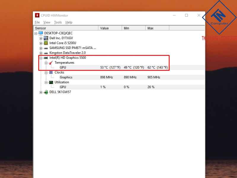This screenshot has height=178, width=237.
Task: Expand the Kingston DataTraveler 2.0 node
Action: pos(41,53)
